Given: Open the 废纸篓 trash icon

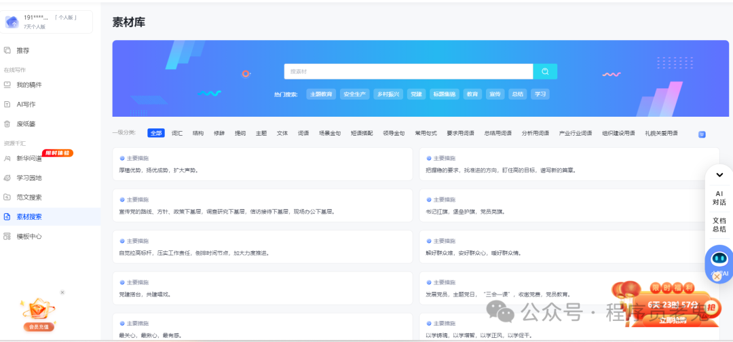Looking at the screenshot, I should click(7, 124).
